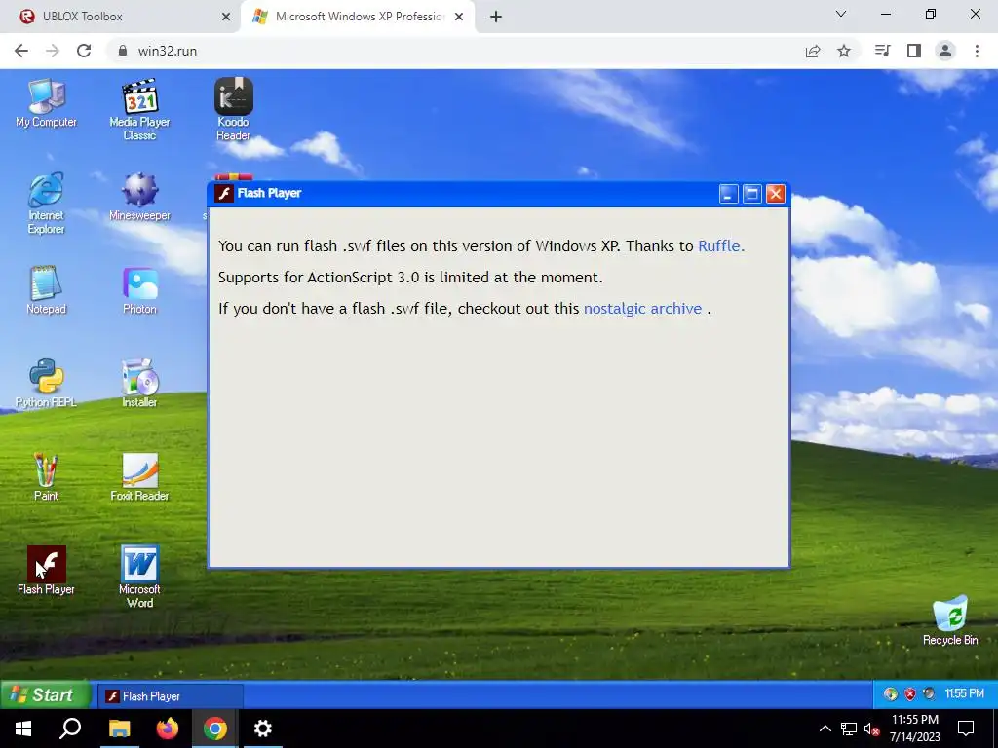Open the Chrome three-dot menu
Viewport: 998px width, 748px height.
coord(977,51)
